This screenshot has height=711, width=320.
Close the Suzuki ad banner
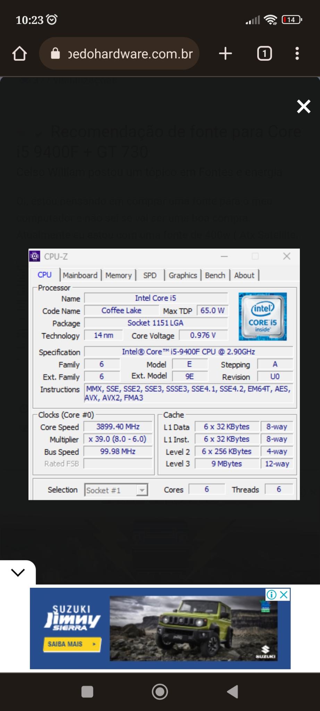pyautogui.click(x=284, y=595)
